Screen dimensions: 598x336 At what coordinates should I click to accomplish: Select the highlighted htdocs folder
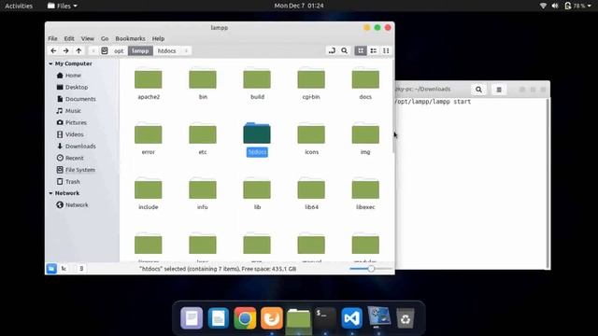pyautogui.click(x=257, y=133)
